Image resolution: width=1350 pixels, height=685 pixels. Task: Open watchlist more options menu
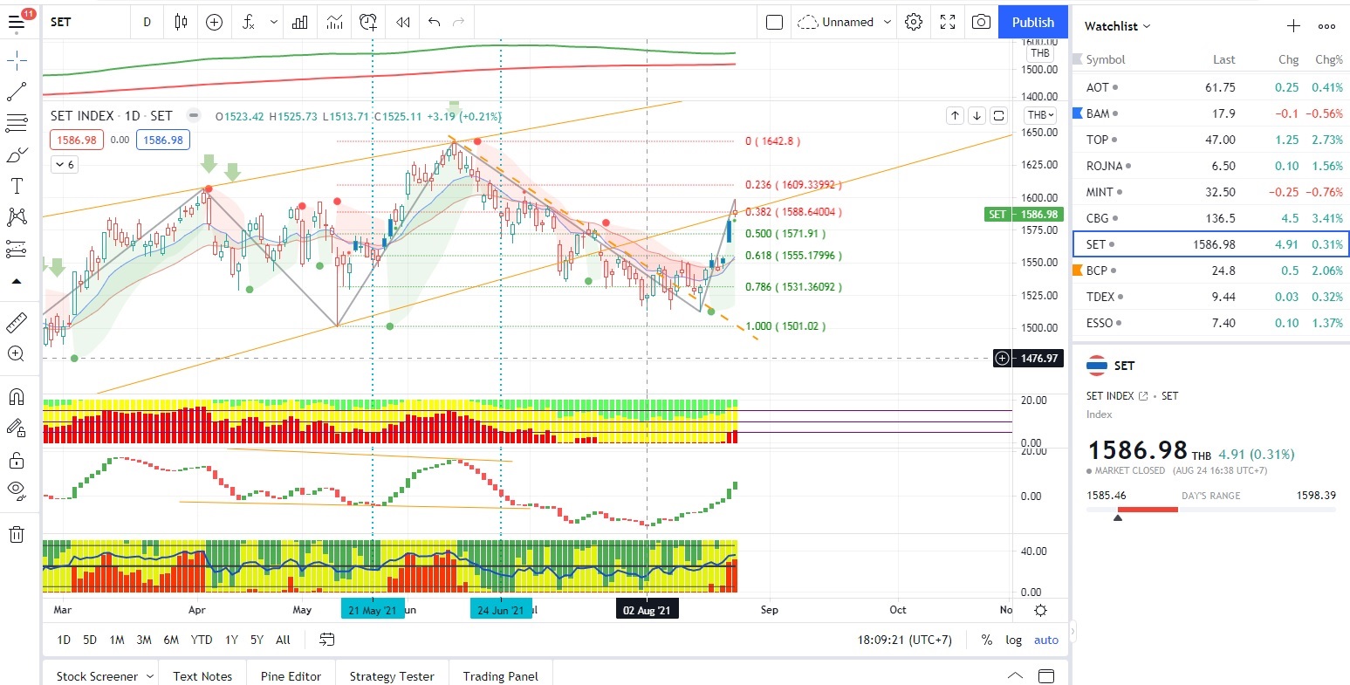(1326, 26)
